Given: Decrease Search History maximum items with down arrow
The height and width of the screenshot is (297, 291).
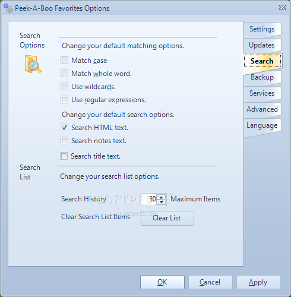Looking at the screenshot, I should tap(162, 202).
